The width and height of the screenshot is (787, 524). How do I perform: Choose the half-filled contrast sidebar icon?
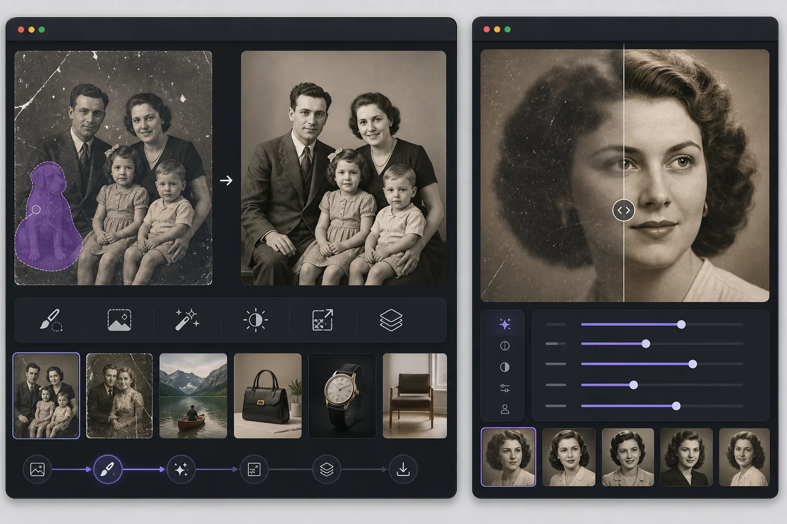pyautogui.click(x=505, y=367)
